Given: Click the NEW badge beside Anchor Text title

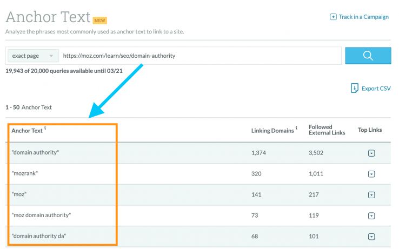Looking at the screenshot, I should [99, 21].
